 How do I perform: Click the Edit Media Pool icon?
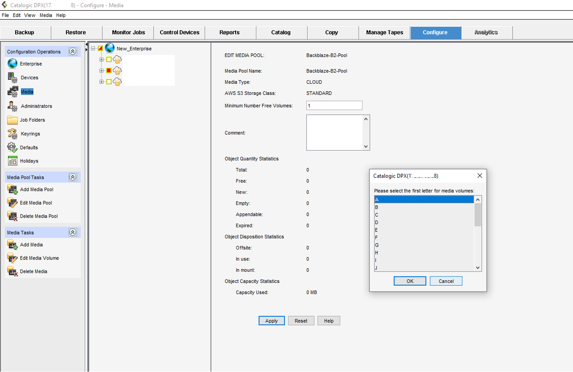pyautogui.click(x=13, y=203)
